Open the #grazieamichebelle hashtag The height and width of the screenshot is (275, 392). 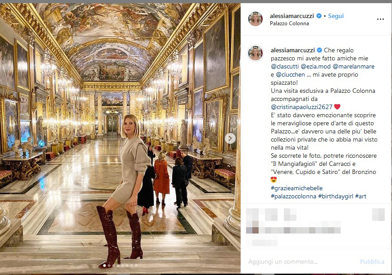click(296, 188)
